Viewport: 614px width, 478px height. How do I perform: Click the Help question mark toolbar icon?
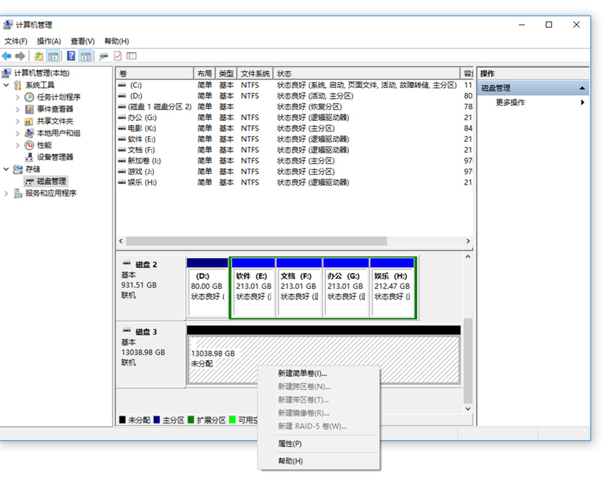point(71,56)
